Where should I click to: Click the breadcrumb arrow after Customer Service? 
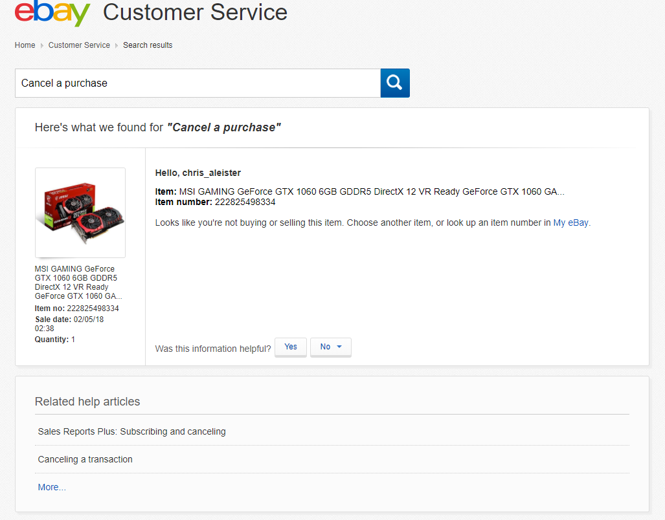click(x=117, y=45)
